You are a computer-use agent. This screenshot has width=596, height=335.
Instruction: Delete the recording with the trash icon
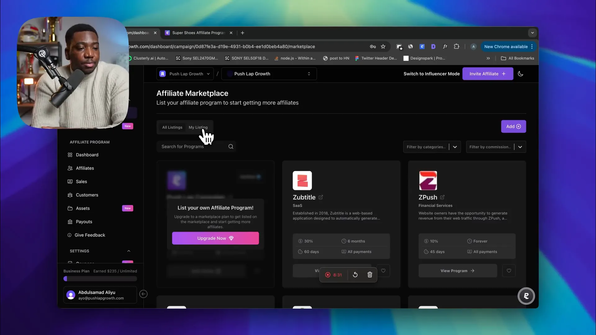click(370, 275)
